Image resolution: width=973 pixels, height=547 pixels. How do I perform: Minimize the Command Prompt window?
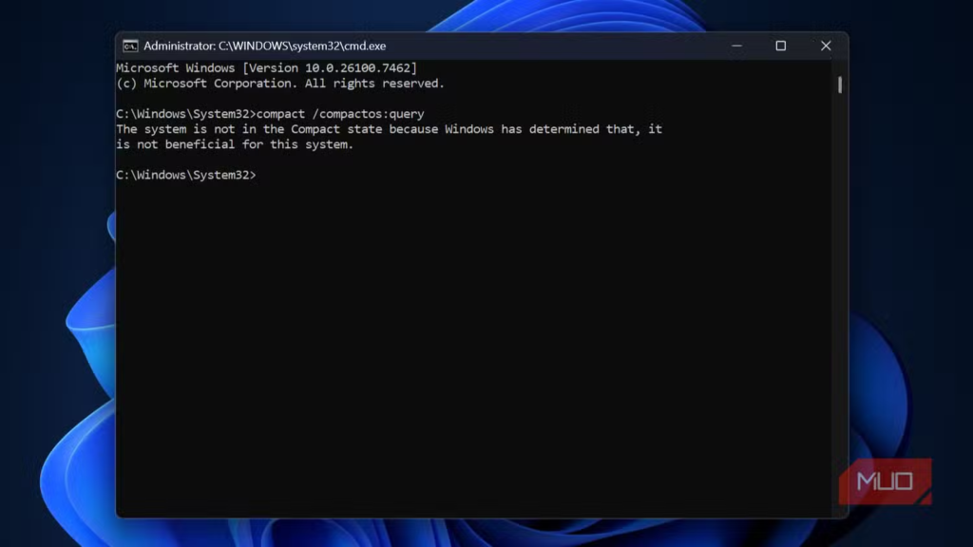point(736,46)
